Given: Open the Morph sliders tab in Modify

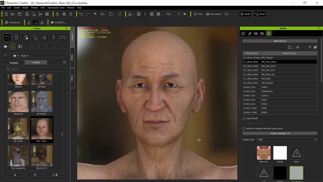Looking at the screenshot, I should click(243, 33).
